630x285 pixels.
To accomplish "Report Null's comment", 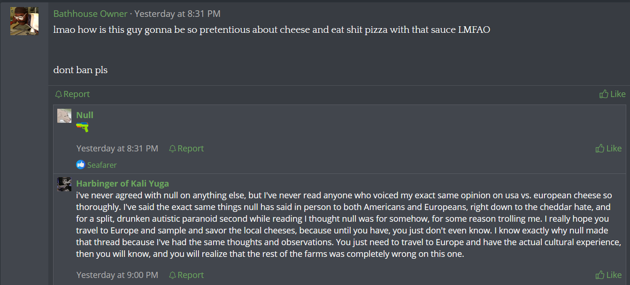I will point(191,149).
